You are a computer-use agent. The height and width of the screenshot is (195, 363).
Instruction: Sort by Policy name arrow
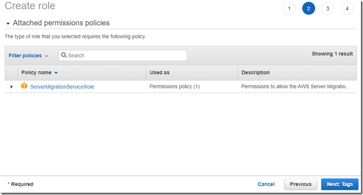[x=56, y=73]
